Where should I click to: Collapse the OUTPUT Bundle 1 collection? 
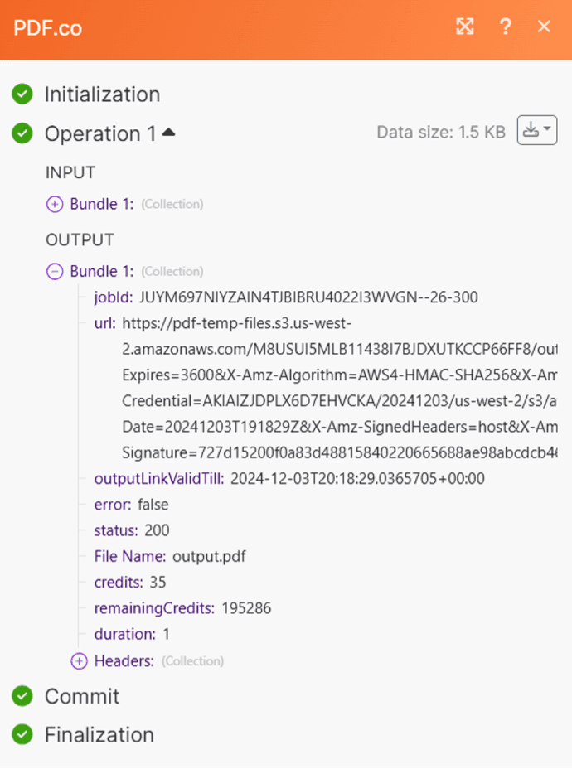[55, 271]
